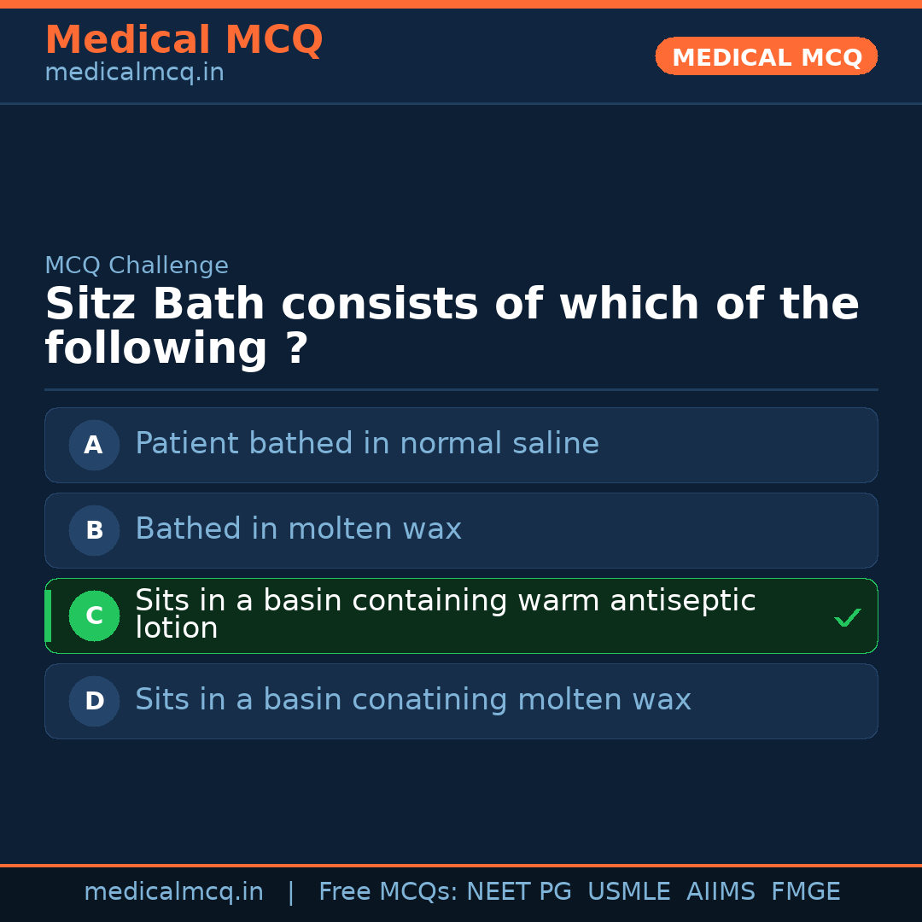
Task: Click the green accent bar beside option C
Action: click(x=49, y=616)
